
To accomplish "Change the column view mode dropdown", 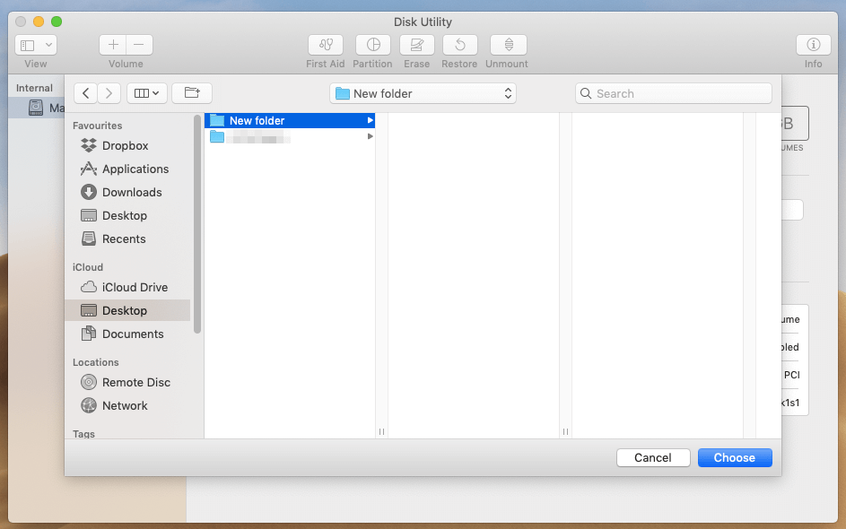I will coord(147,93).
